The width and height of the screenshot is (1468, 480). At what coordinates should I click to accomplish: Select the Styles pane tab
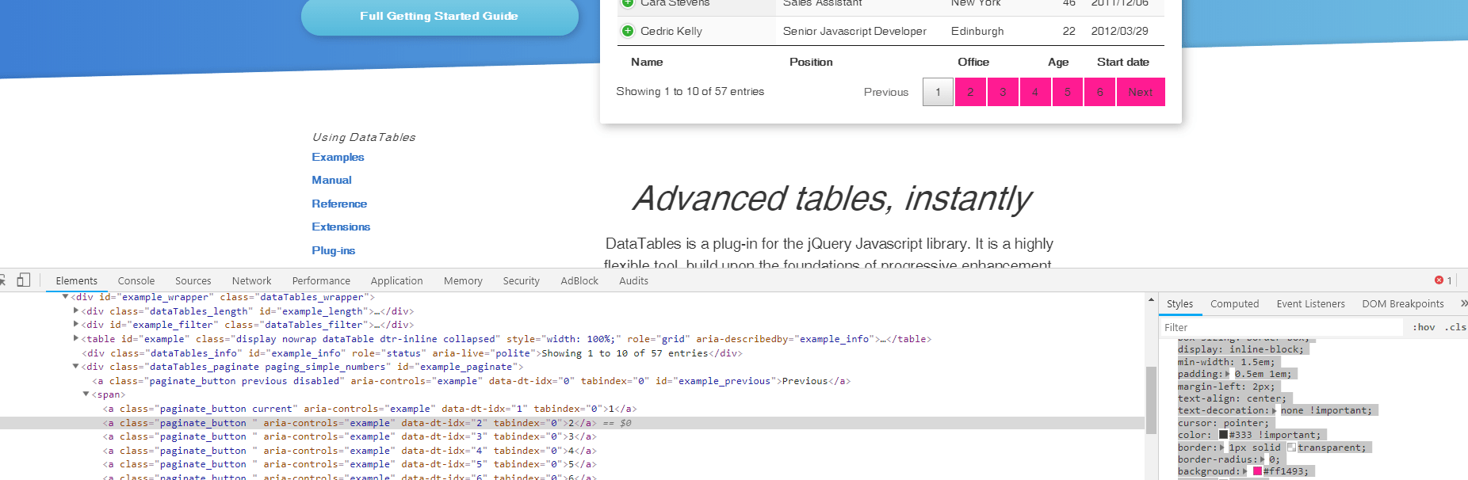pyautogui.click(x=1179, y=303)
